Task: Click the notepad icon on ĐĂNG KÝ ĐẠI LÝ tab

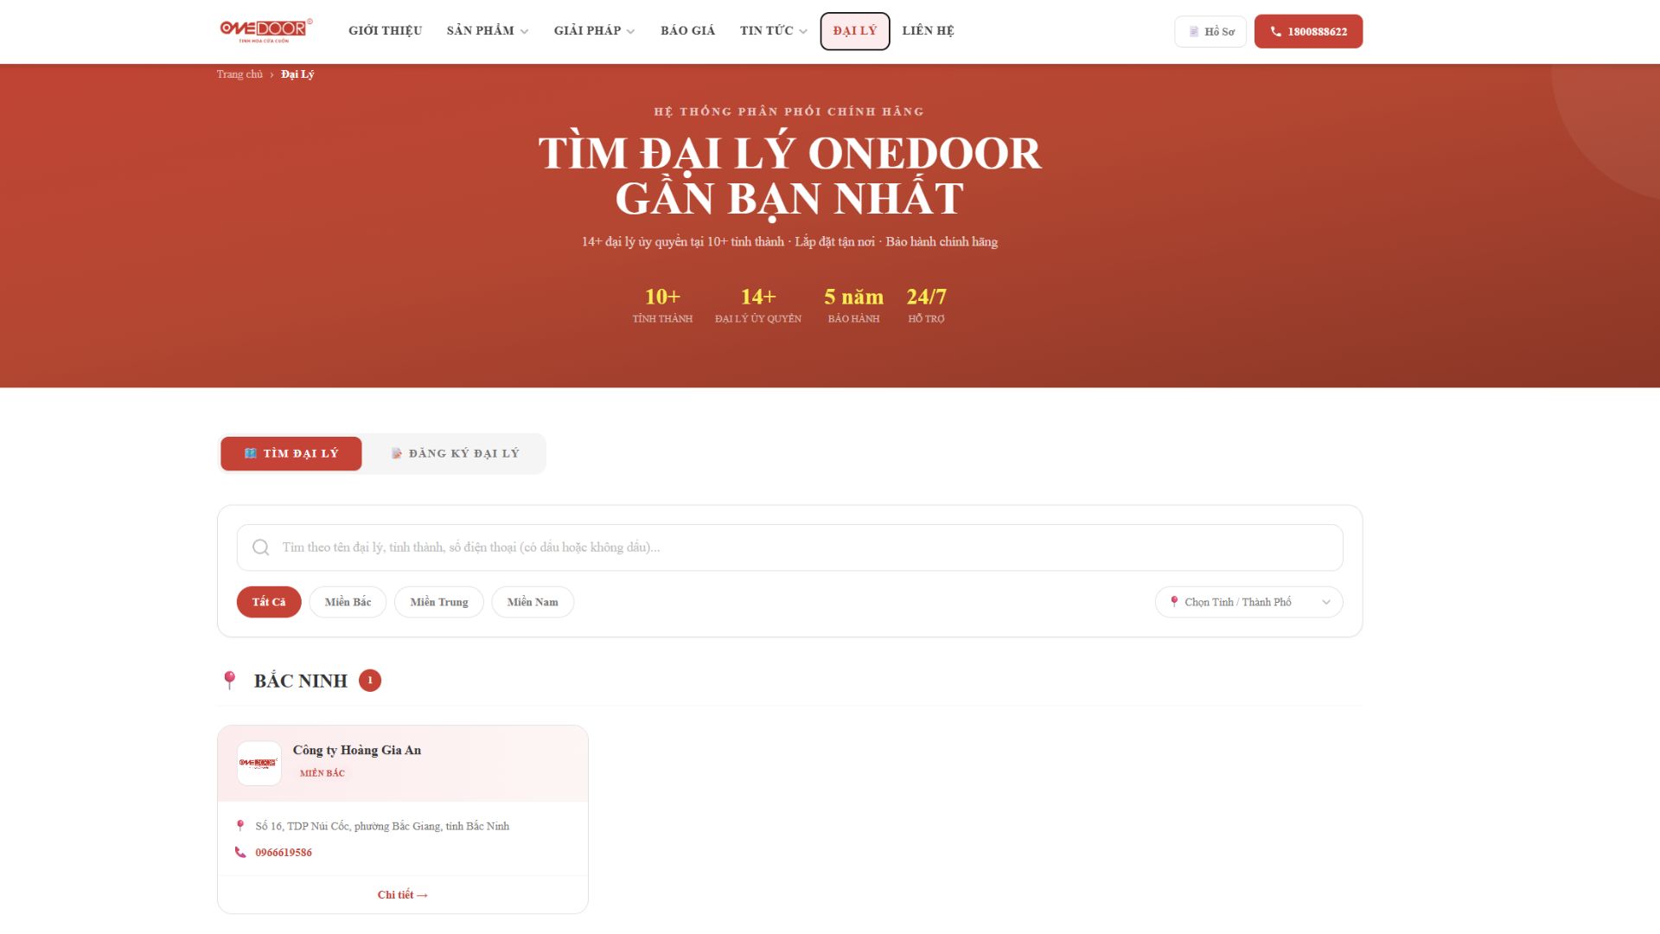Action: coord(397,453)
